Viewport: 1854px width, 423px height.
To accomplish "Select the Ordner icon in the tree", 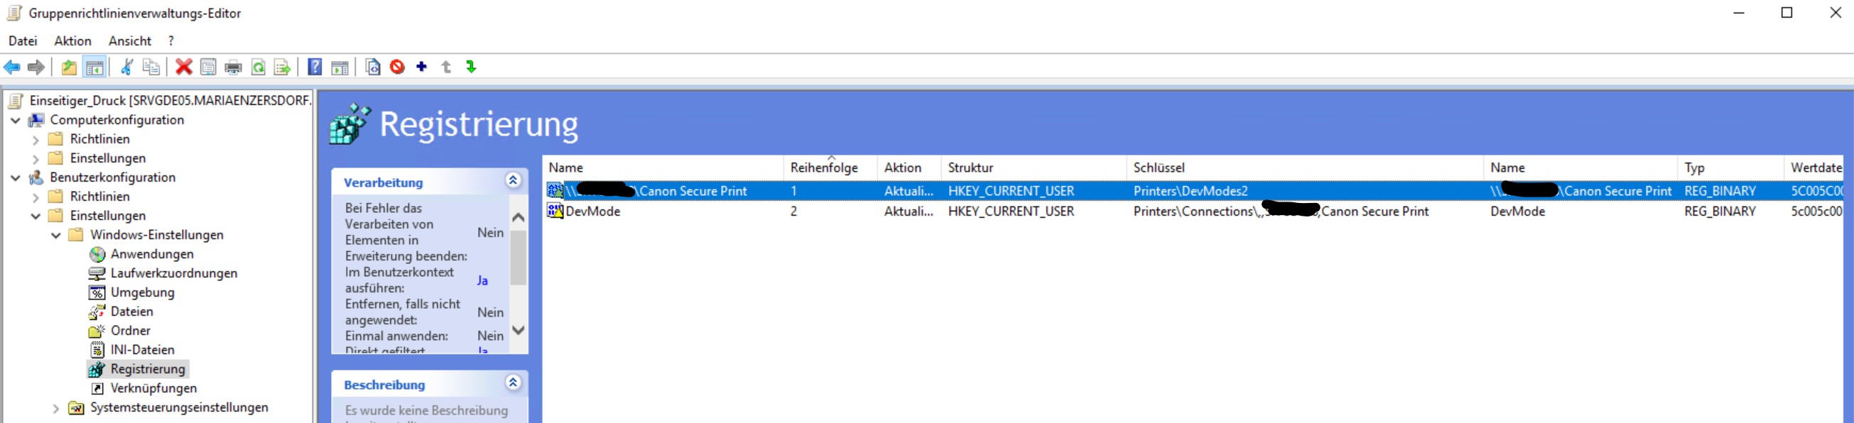I will click(x=97, y=331).
